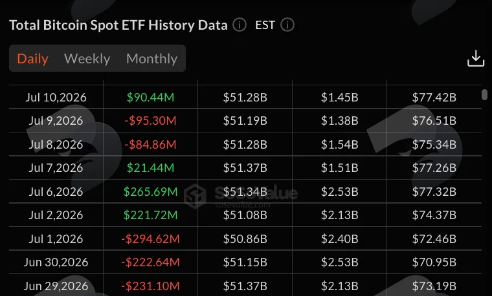This screenshot has height=296, width=492.
Task: Click the EST timezone label
Action: click(x=265, y=25)
